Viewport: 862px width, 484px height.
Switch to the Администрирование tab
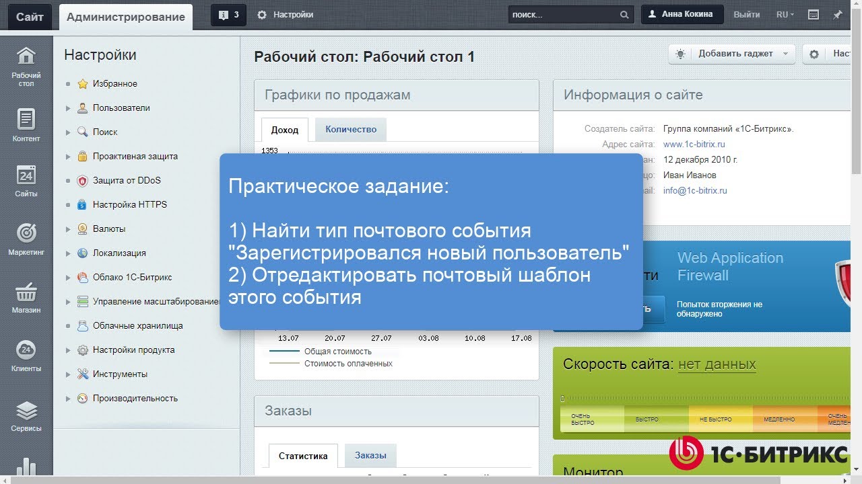click(x=126, y=17)
